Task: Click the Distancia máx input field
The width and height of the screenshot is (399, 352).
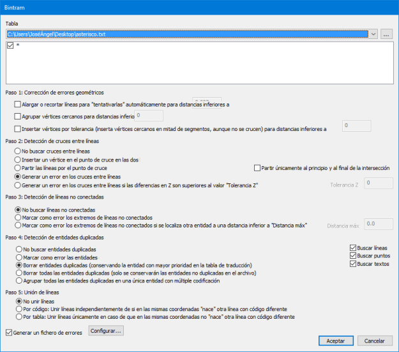Action: click(378, 224)
